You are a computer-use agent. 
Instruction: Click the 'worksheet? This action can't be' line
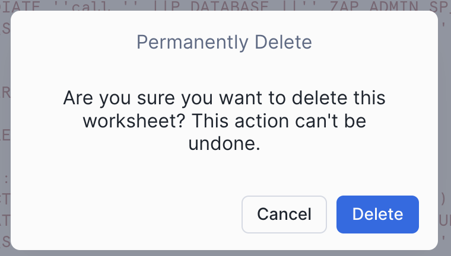224,120
